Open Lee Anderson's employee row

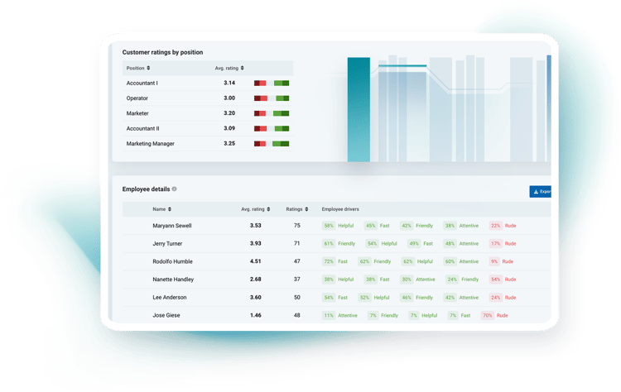(337, 298)
